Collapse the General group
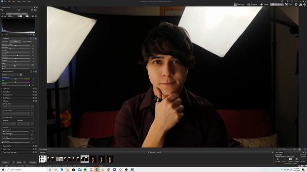The image size is (307, 172). coord(1,39)
